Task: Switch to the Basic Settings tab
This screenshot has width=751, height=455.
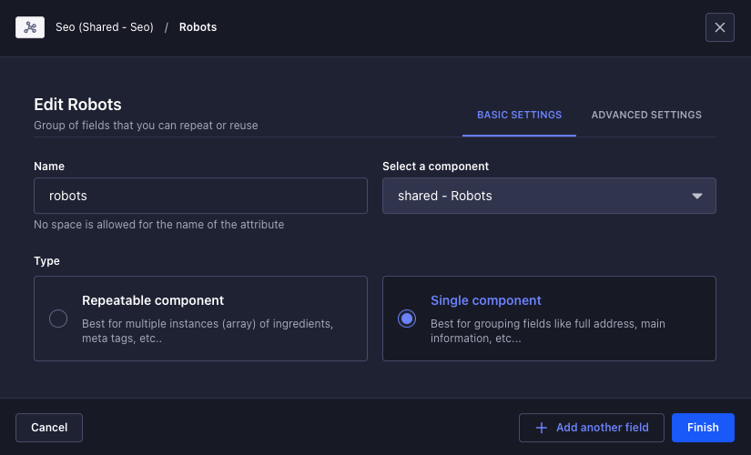Action: [x=519, y=116]
